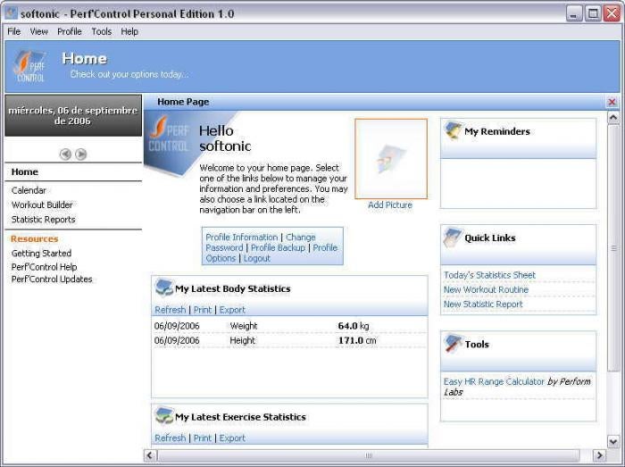Click the horizontal scrollbar left arrow
Viewport: 625px width, 467px height.
click(x=150, y=455)
